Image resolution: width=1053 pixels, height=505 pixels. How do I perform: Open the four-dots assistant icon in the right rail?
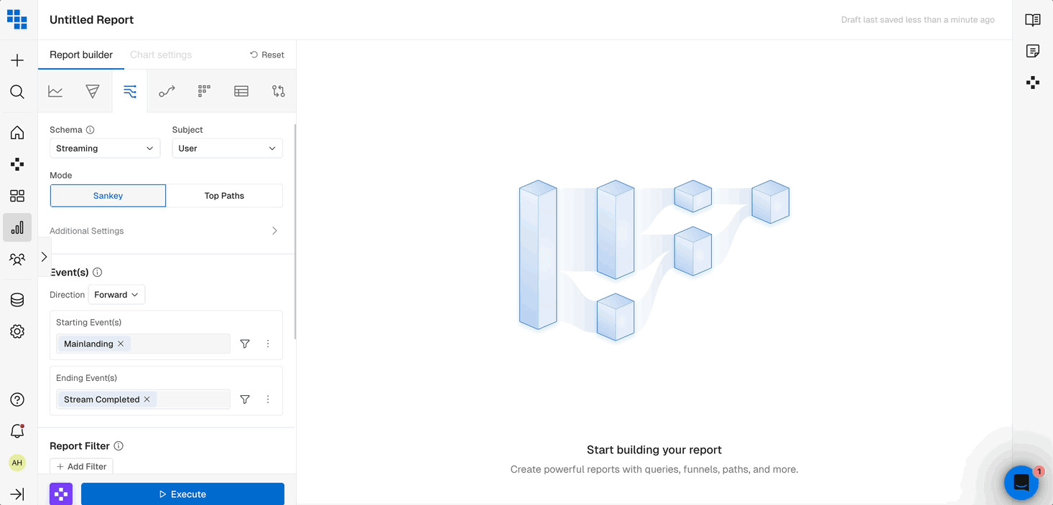coord(1033,82)
